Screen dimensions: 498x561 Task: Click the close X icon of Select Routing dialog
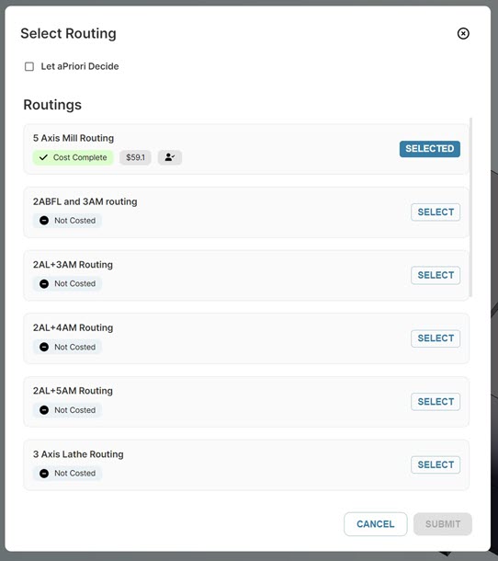(463, 34)
